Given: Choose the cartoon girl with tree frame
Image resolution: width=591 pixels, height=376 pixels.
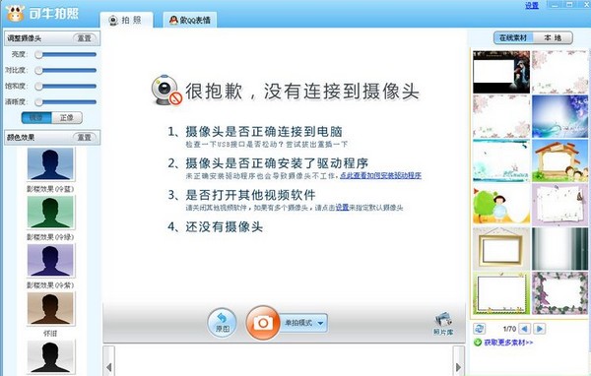Looking at the screenshot, I should click(501, 205).
